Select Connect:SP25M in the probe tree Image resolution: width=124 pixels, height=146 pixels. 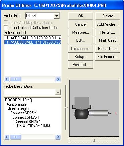(23, 113)
